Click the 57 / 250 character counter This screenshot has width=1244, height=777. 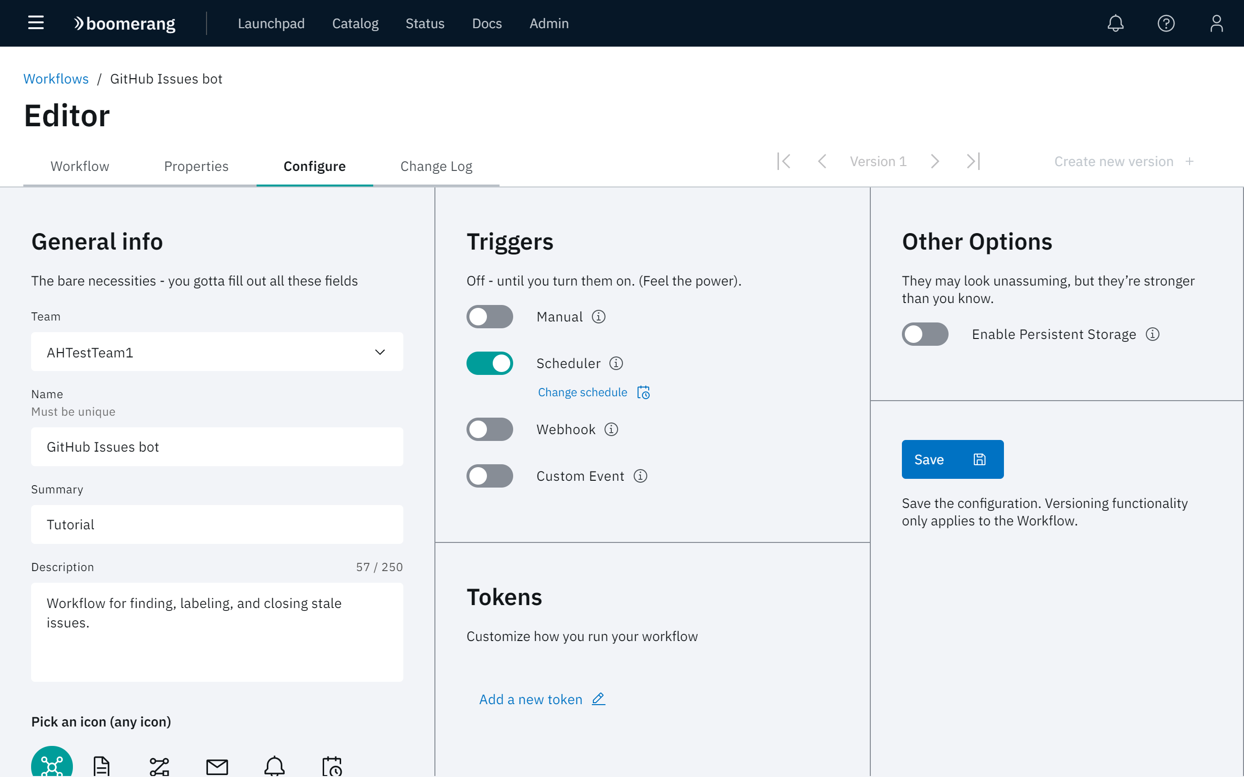[x=380, y=567]
